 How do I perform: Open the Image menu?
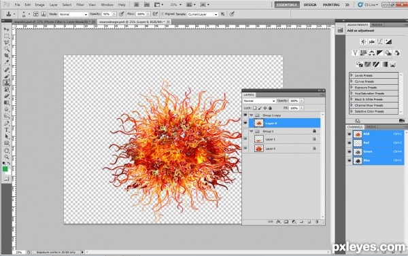tap(39, 5)
